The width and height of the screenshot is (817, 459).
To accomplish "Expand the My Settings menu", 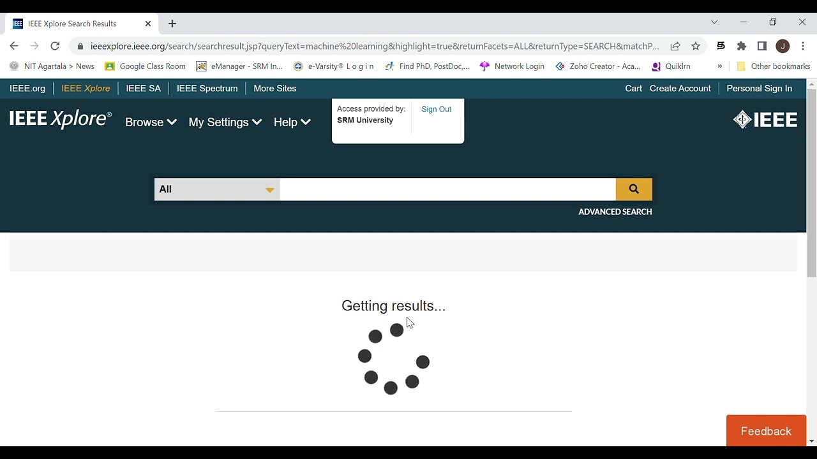I will [225, 122].
